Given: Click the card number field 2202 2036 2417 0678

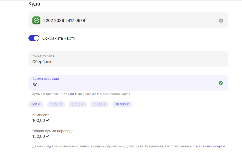Looking at the screenshot, I should [x=128, y=20].
